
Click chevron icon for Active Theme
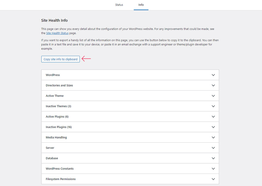coord(213,96)
